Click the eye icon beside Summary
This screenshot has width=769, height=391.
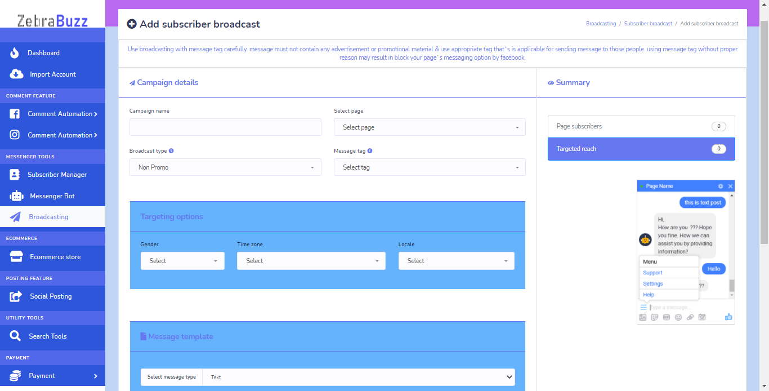(551, 83)
